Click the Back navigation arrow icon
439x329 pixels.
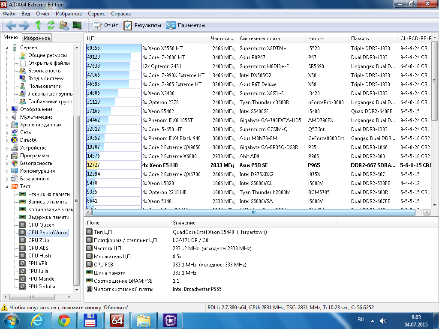[11, 25]
